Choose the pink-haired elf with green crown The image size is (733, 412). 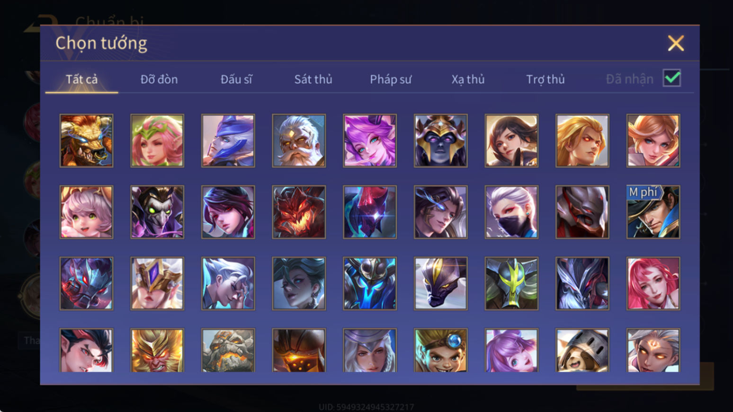(157, 140)
